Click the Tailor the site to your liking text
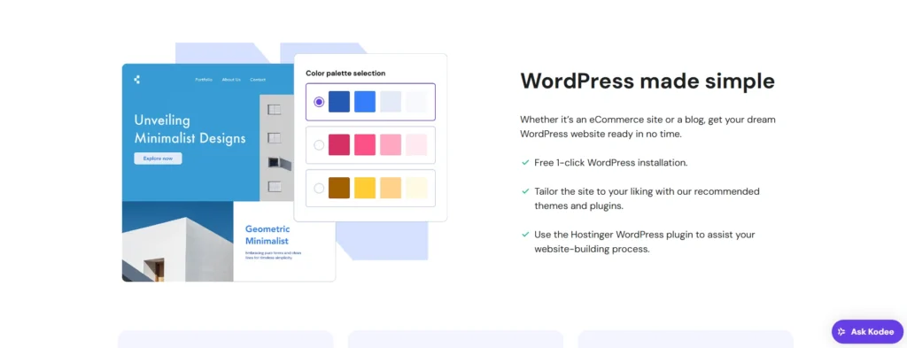Image resolution: width=907 pixels, height=348 pixels. 647,198
